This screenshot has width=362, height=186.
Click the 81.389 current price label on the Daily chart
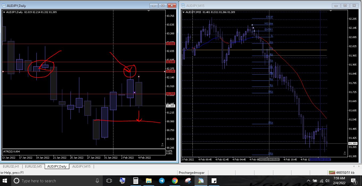click(170, 106)
